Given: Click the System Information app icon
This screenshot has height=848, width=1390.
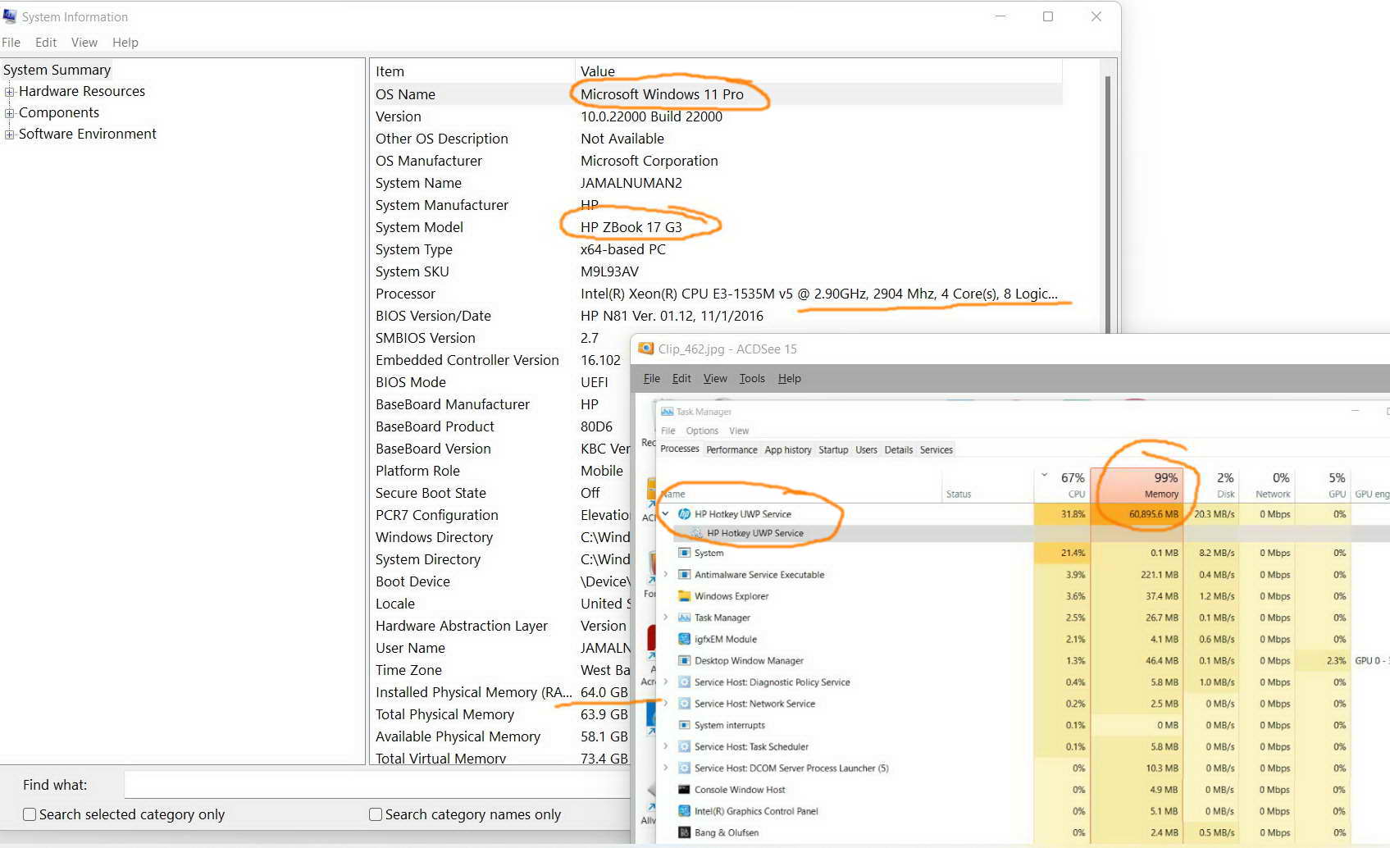Looking at the screenshot, I should (10, 16).
